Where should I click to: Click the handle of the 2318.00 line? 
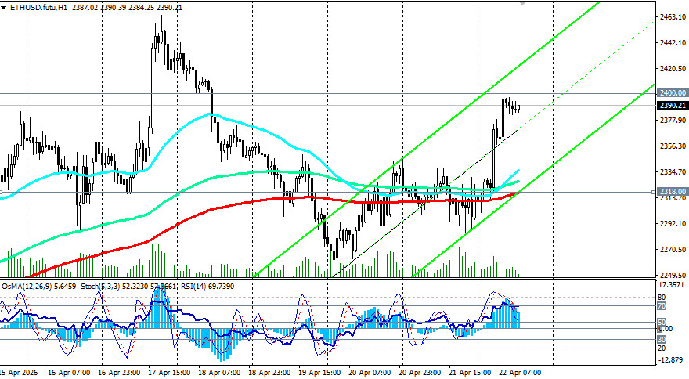click(654, 192)
